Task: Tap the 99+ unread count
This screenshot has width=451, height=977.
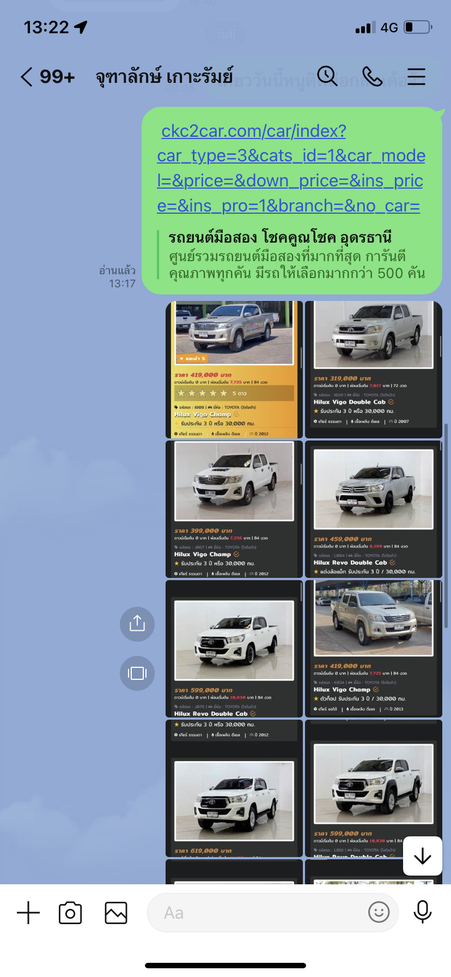Action: [57, 77]
